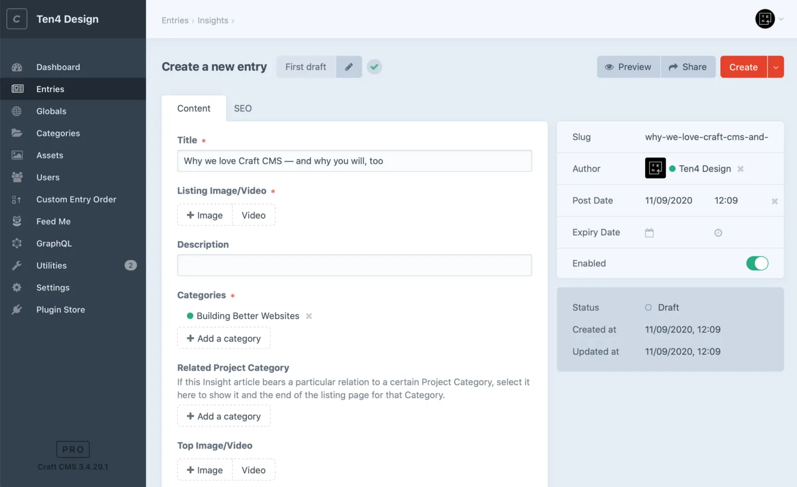Toggle the Enabled switch off
Viewport: 797px width, 487px height.
[757, 263]
